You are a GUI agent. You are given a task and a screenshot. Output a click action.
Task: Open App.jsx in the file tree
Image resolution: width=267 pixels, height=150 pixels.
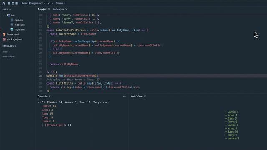(x=18, y=20)
